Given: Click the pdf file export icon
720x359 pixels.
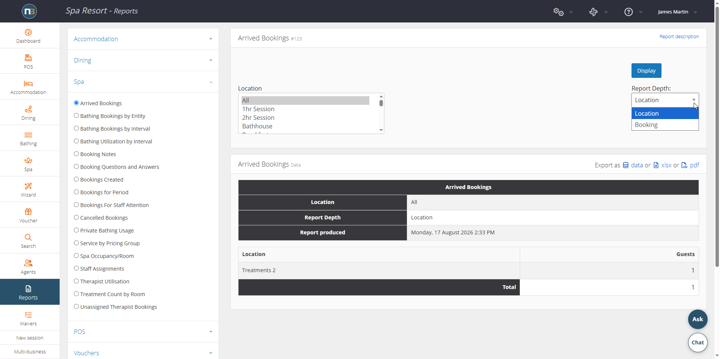Looking at the screenshot, I should click(x=684, y=165).
